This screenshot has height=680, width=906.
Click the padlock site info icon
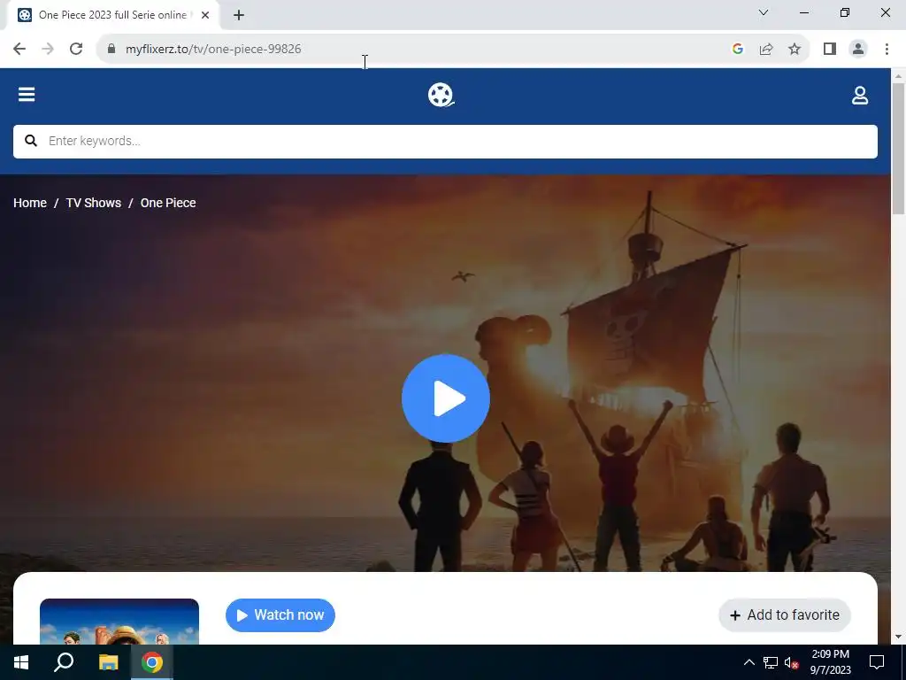[111, 50]
